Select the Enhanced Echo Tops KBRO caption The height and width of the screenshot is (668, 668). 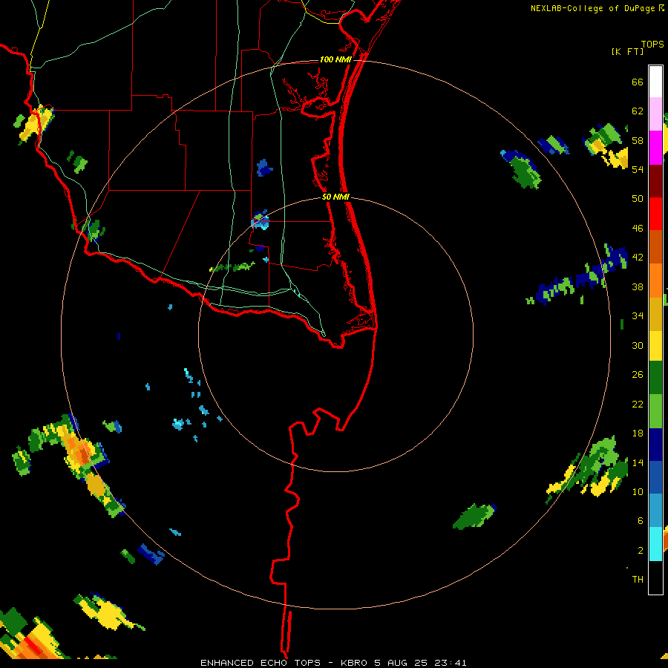[333, 663]
